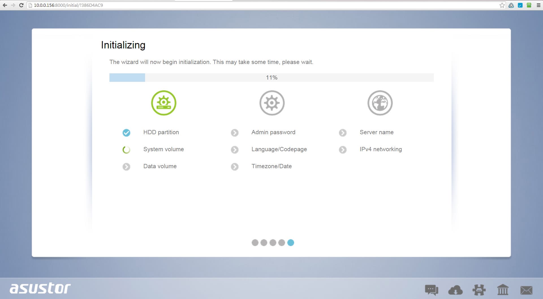The image size is (543, 299).
Task: Click the wizard initialization message text
Action: pyautogui.click(x=211, y=62)
